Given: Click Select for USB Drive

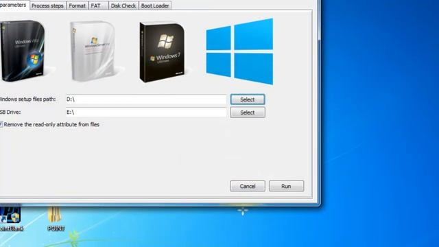Looking at the screenshot, I should 248,113.
